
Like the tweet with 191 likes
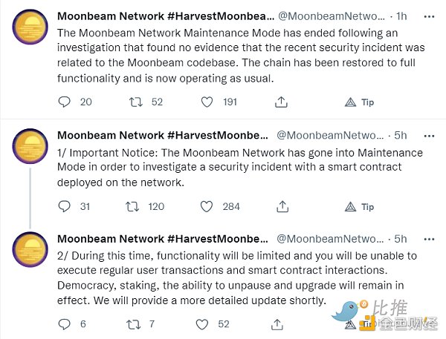pos(208,102)
